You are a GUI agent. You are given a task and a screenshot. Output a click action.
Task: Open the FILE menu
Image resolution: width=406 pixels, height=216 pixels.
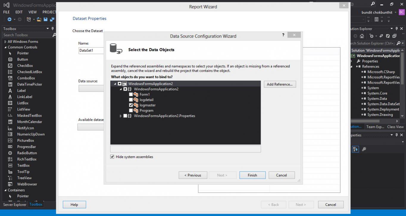tap(6, 12)
